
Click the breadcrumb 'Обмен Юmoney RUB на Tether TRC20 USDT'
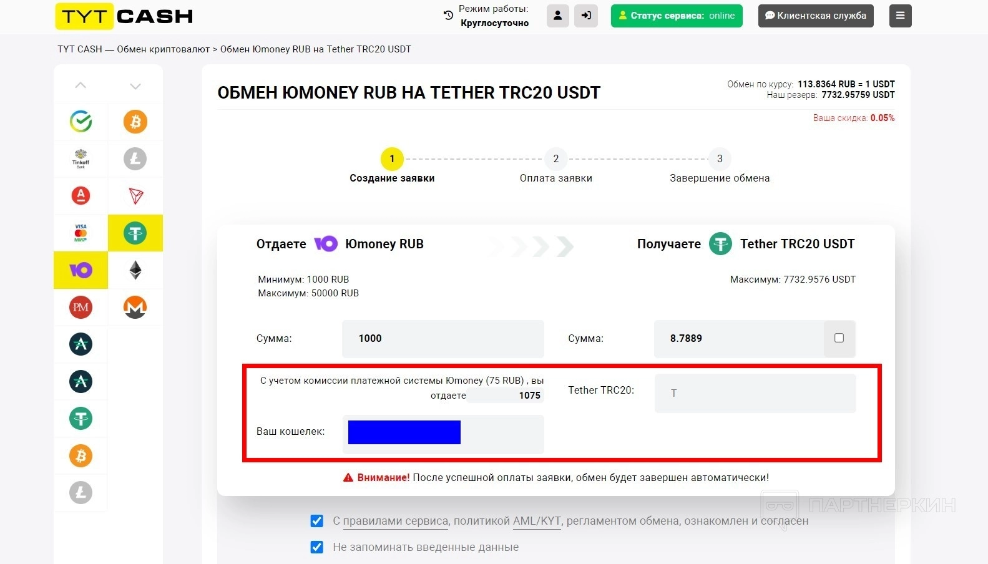316,49
